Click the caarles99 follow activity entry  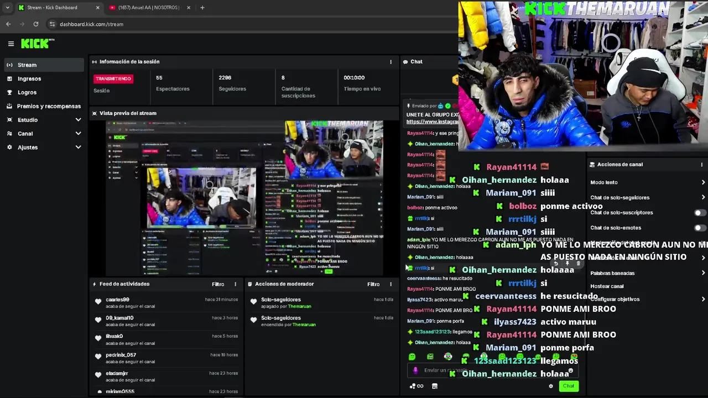coord(166,302)
